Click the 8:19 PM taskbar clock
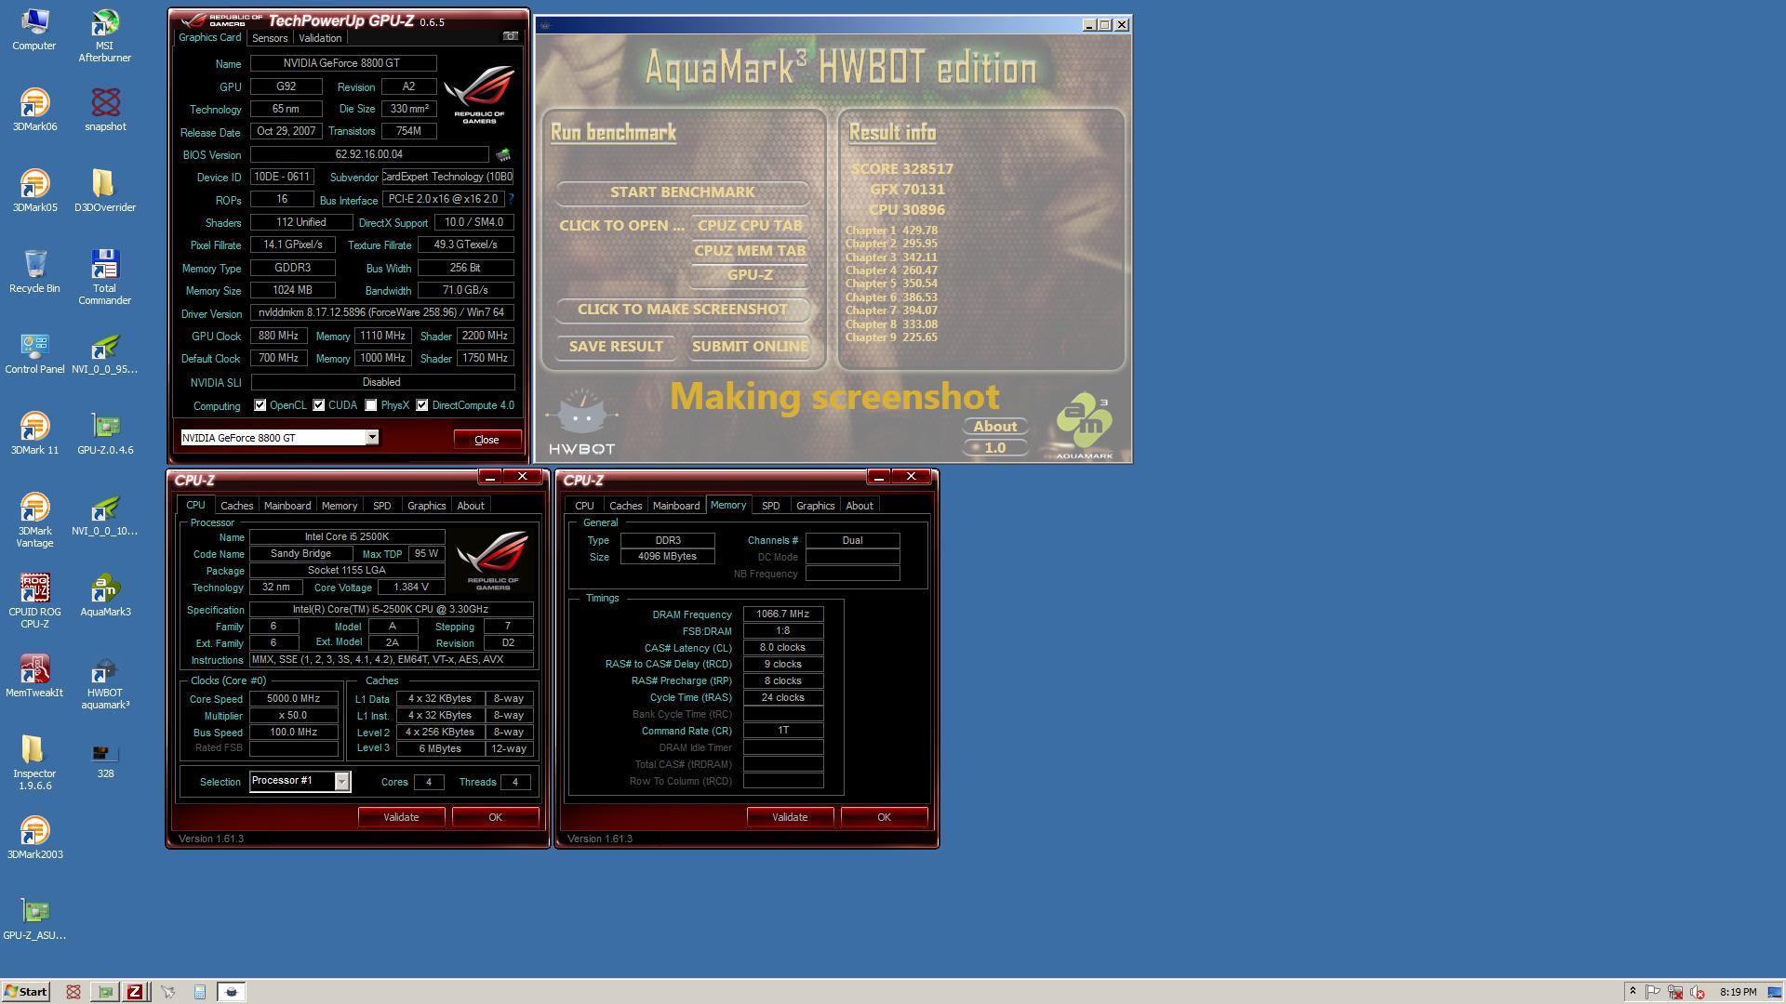1786x1004 pixels. pos(1738,992)
